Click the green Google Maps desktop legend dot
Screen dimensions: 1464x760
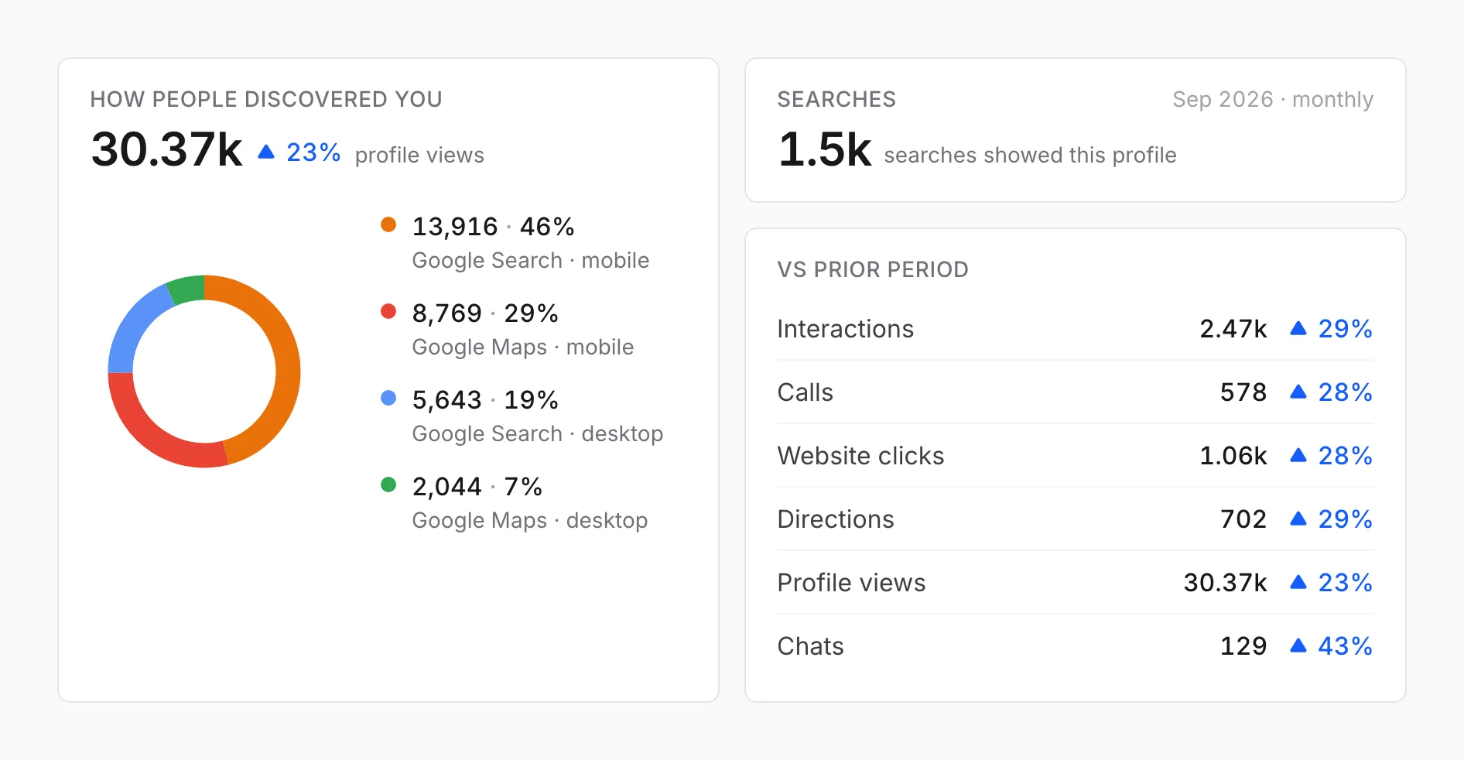pyautogui.click(x=388, y=485)
